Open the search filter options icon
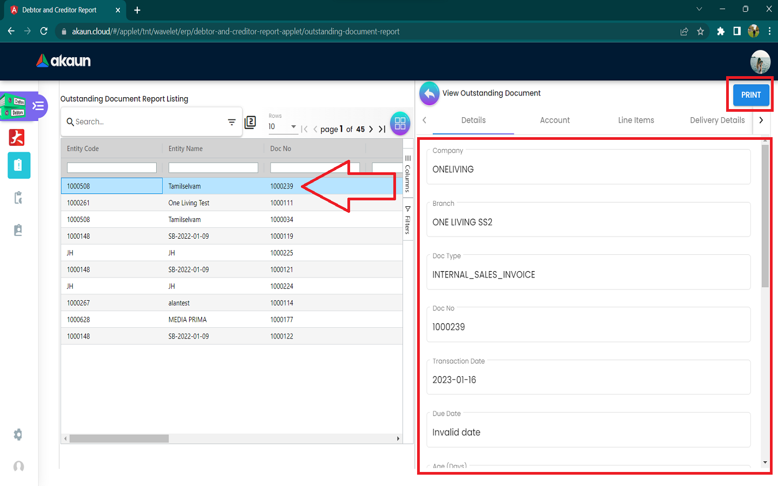Screen dimensions: 778x486 232,123
